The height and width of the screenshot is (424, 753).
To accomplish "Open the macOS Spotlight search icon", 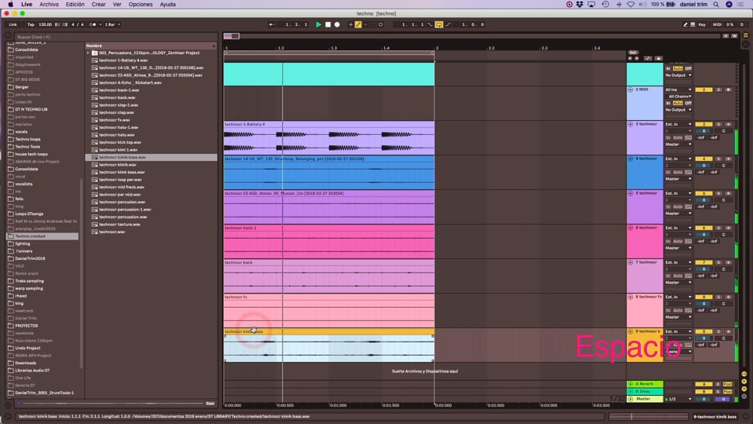I will click(716, 5).
